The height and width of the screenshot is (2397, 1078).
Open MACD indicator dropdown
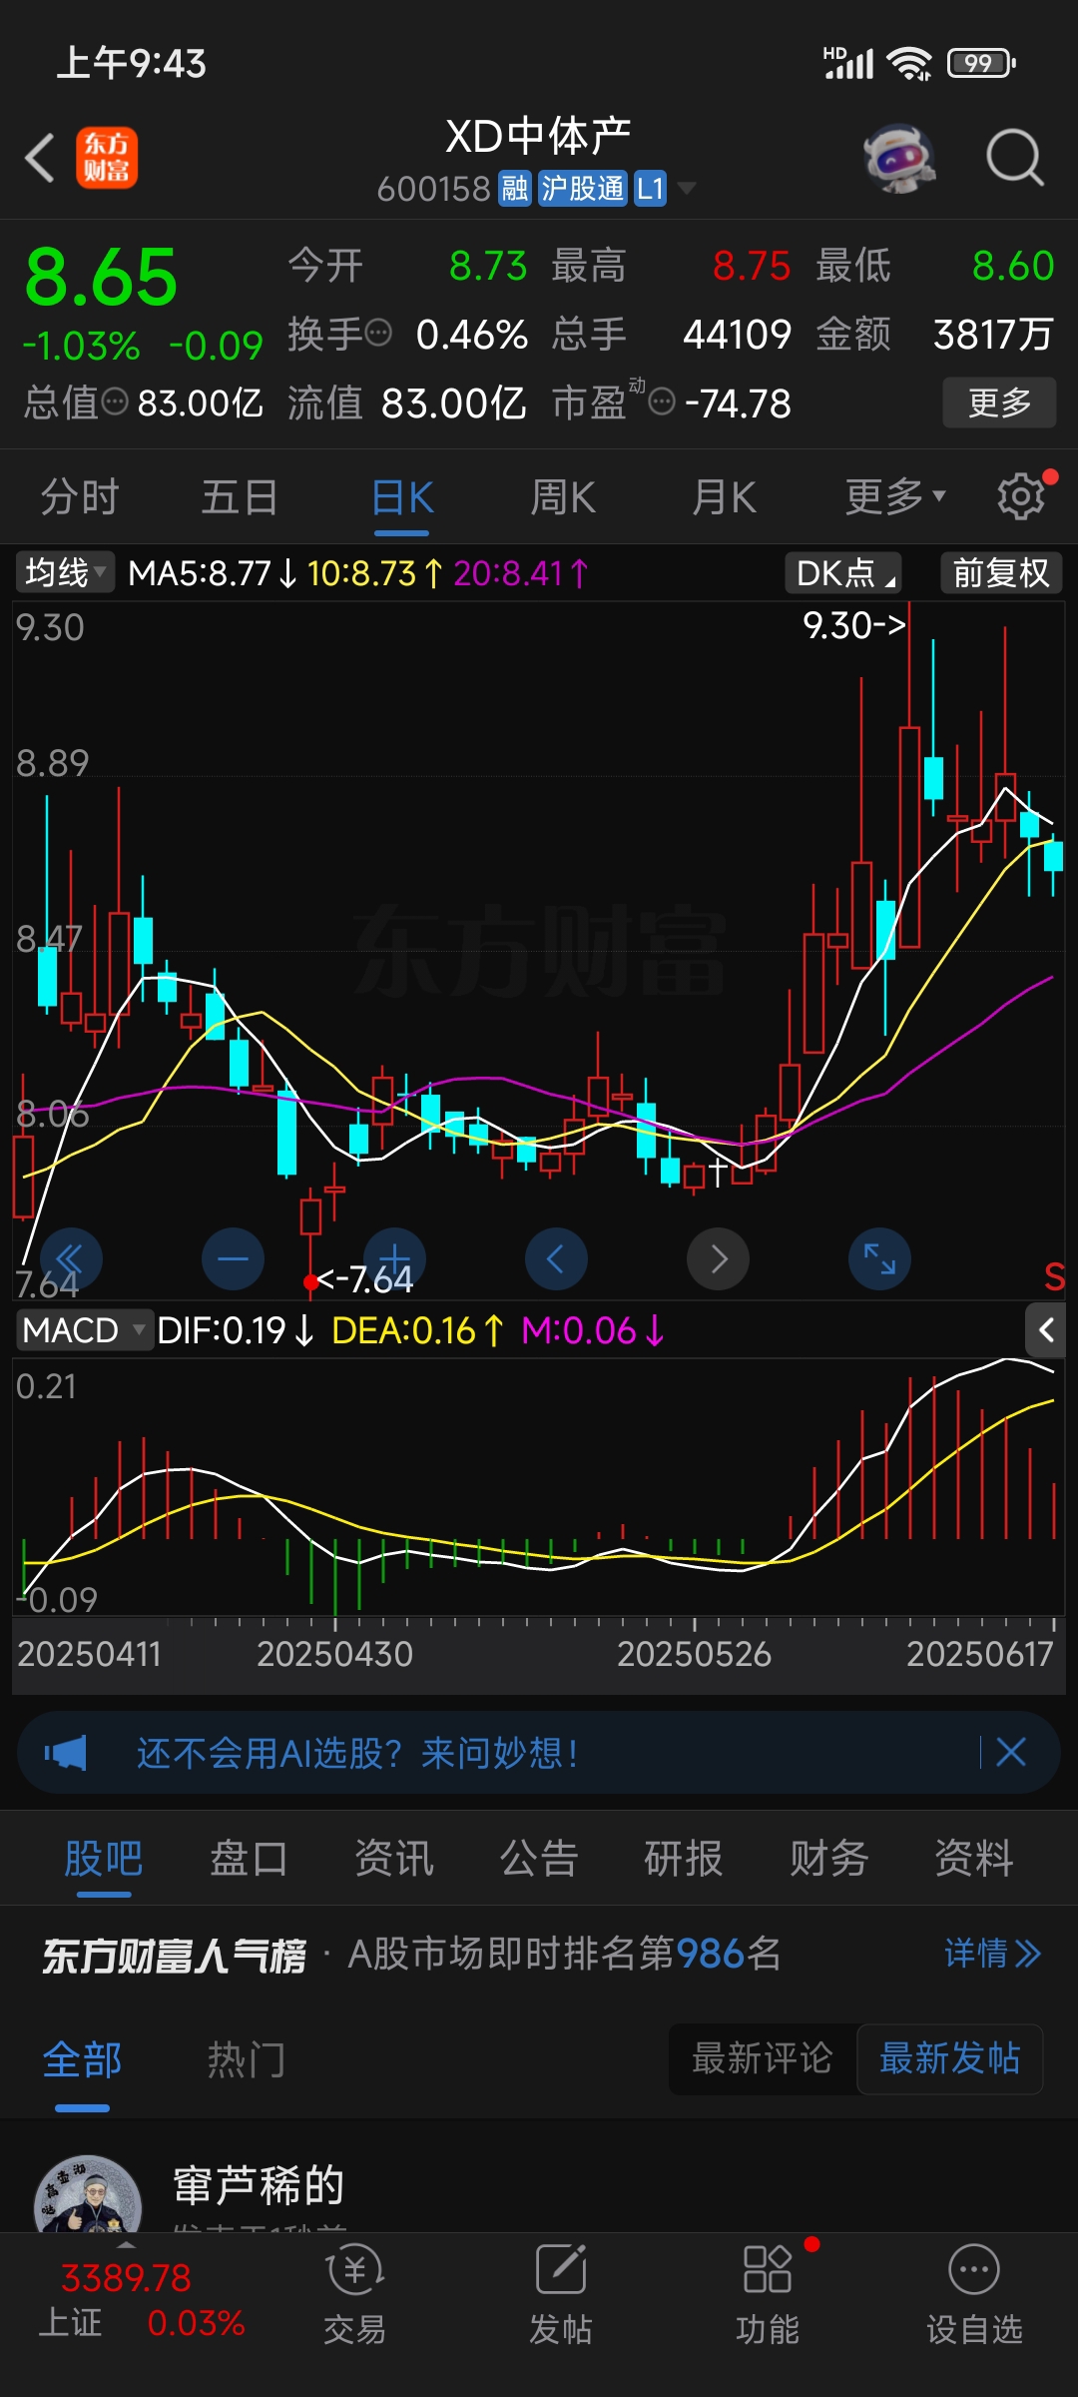84,1330
